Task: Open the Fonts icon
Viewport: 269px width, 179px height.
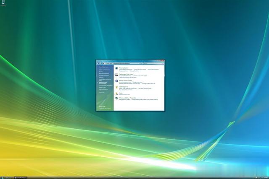Action: pos(117,93)
